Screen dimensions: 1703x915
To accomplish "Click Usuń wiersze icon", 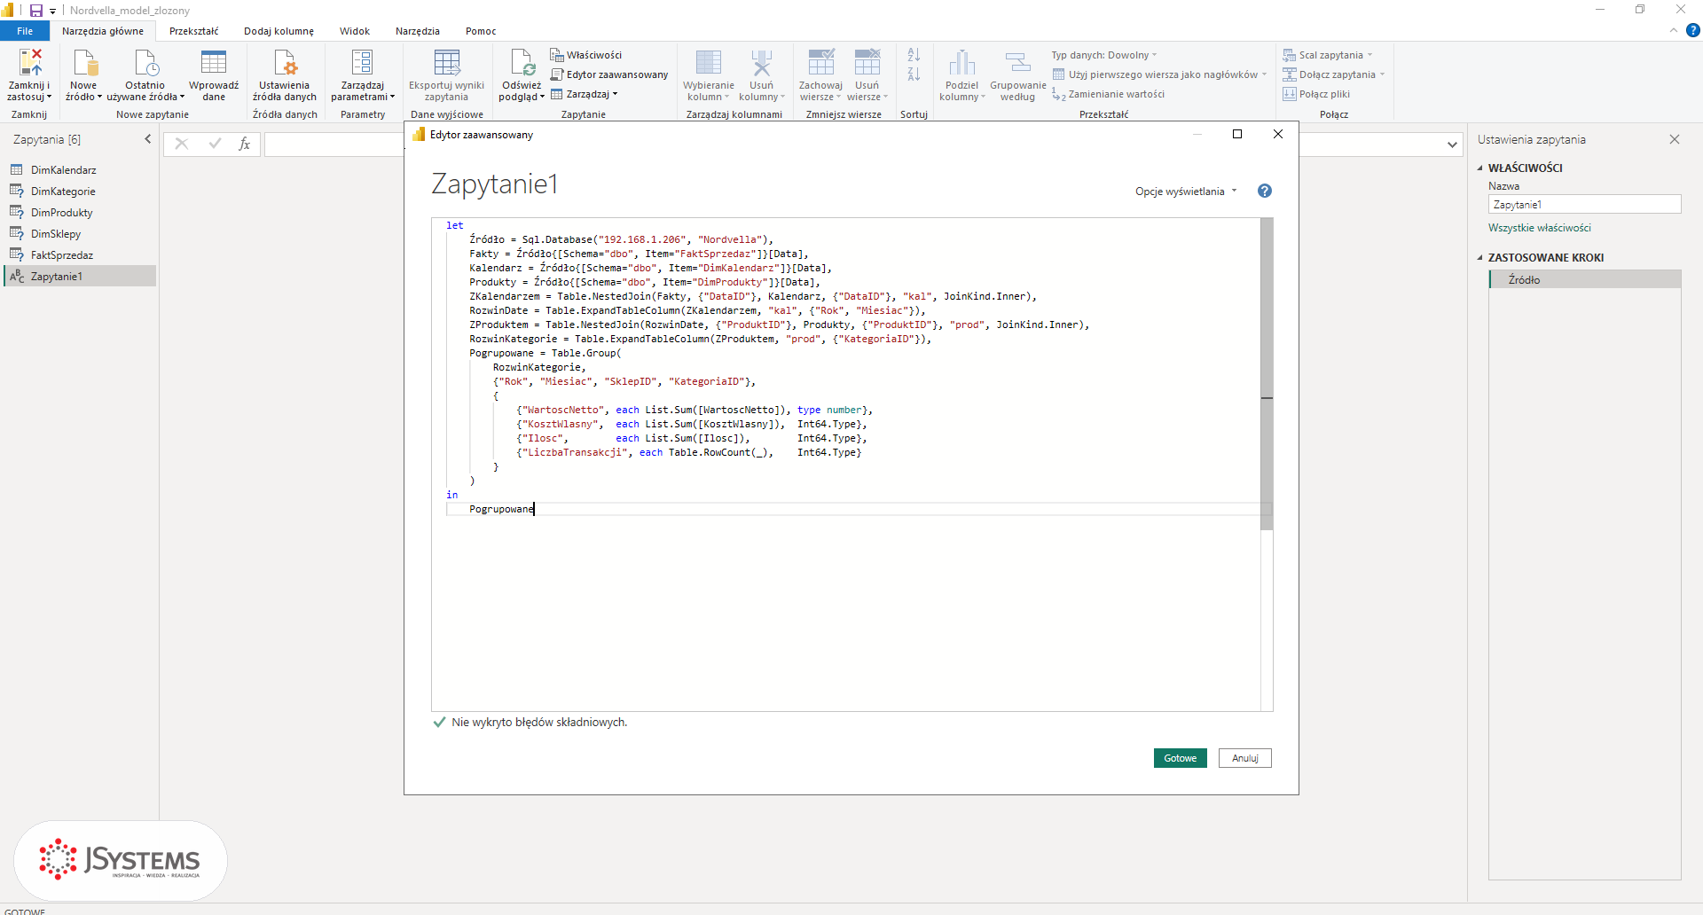I will tap(867, 63).
